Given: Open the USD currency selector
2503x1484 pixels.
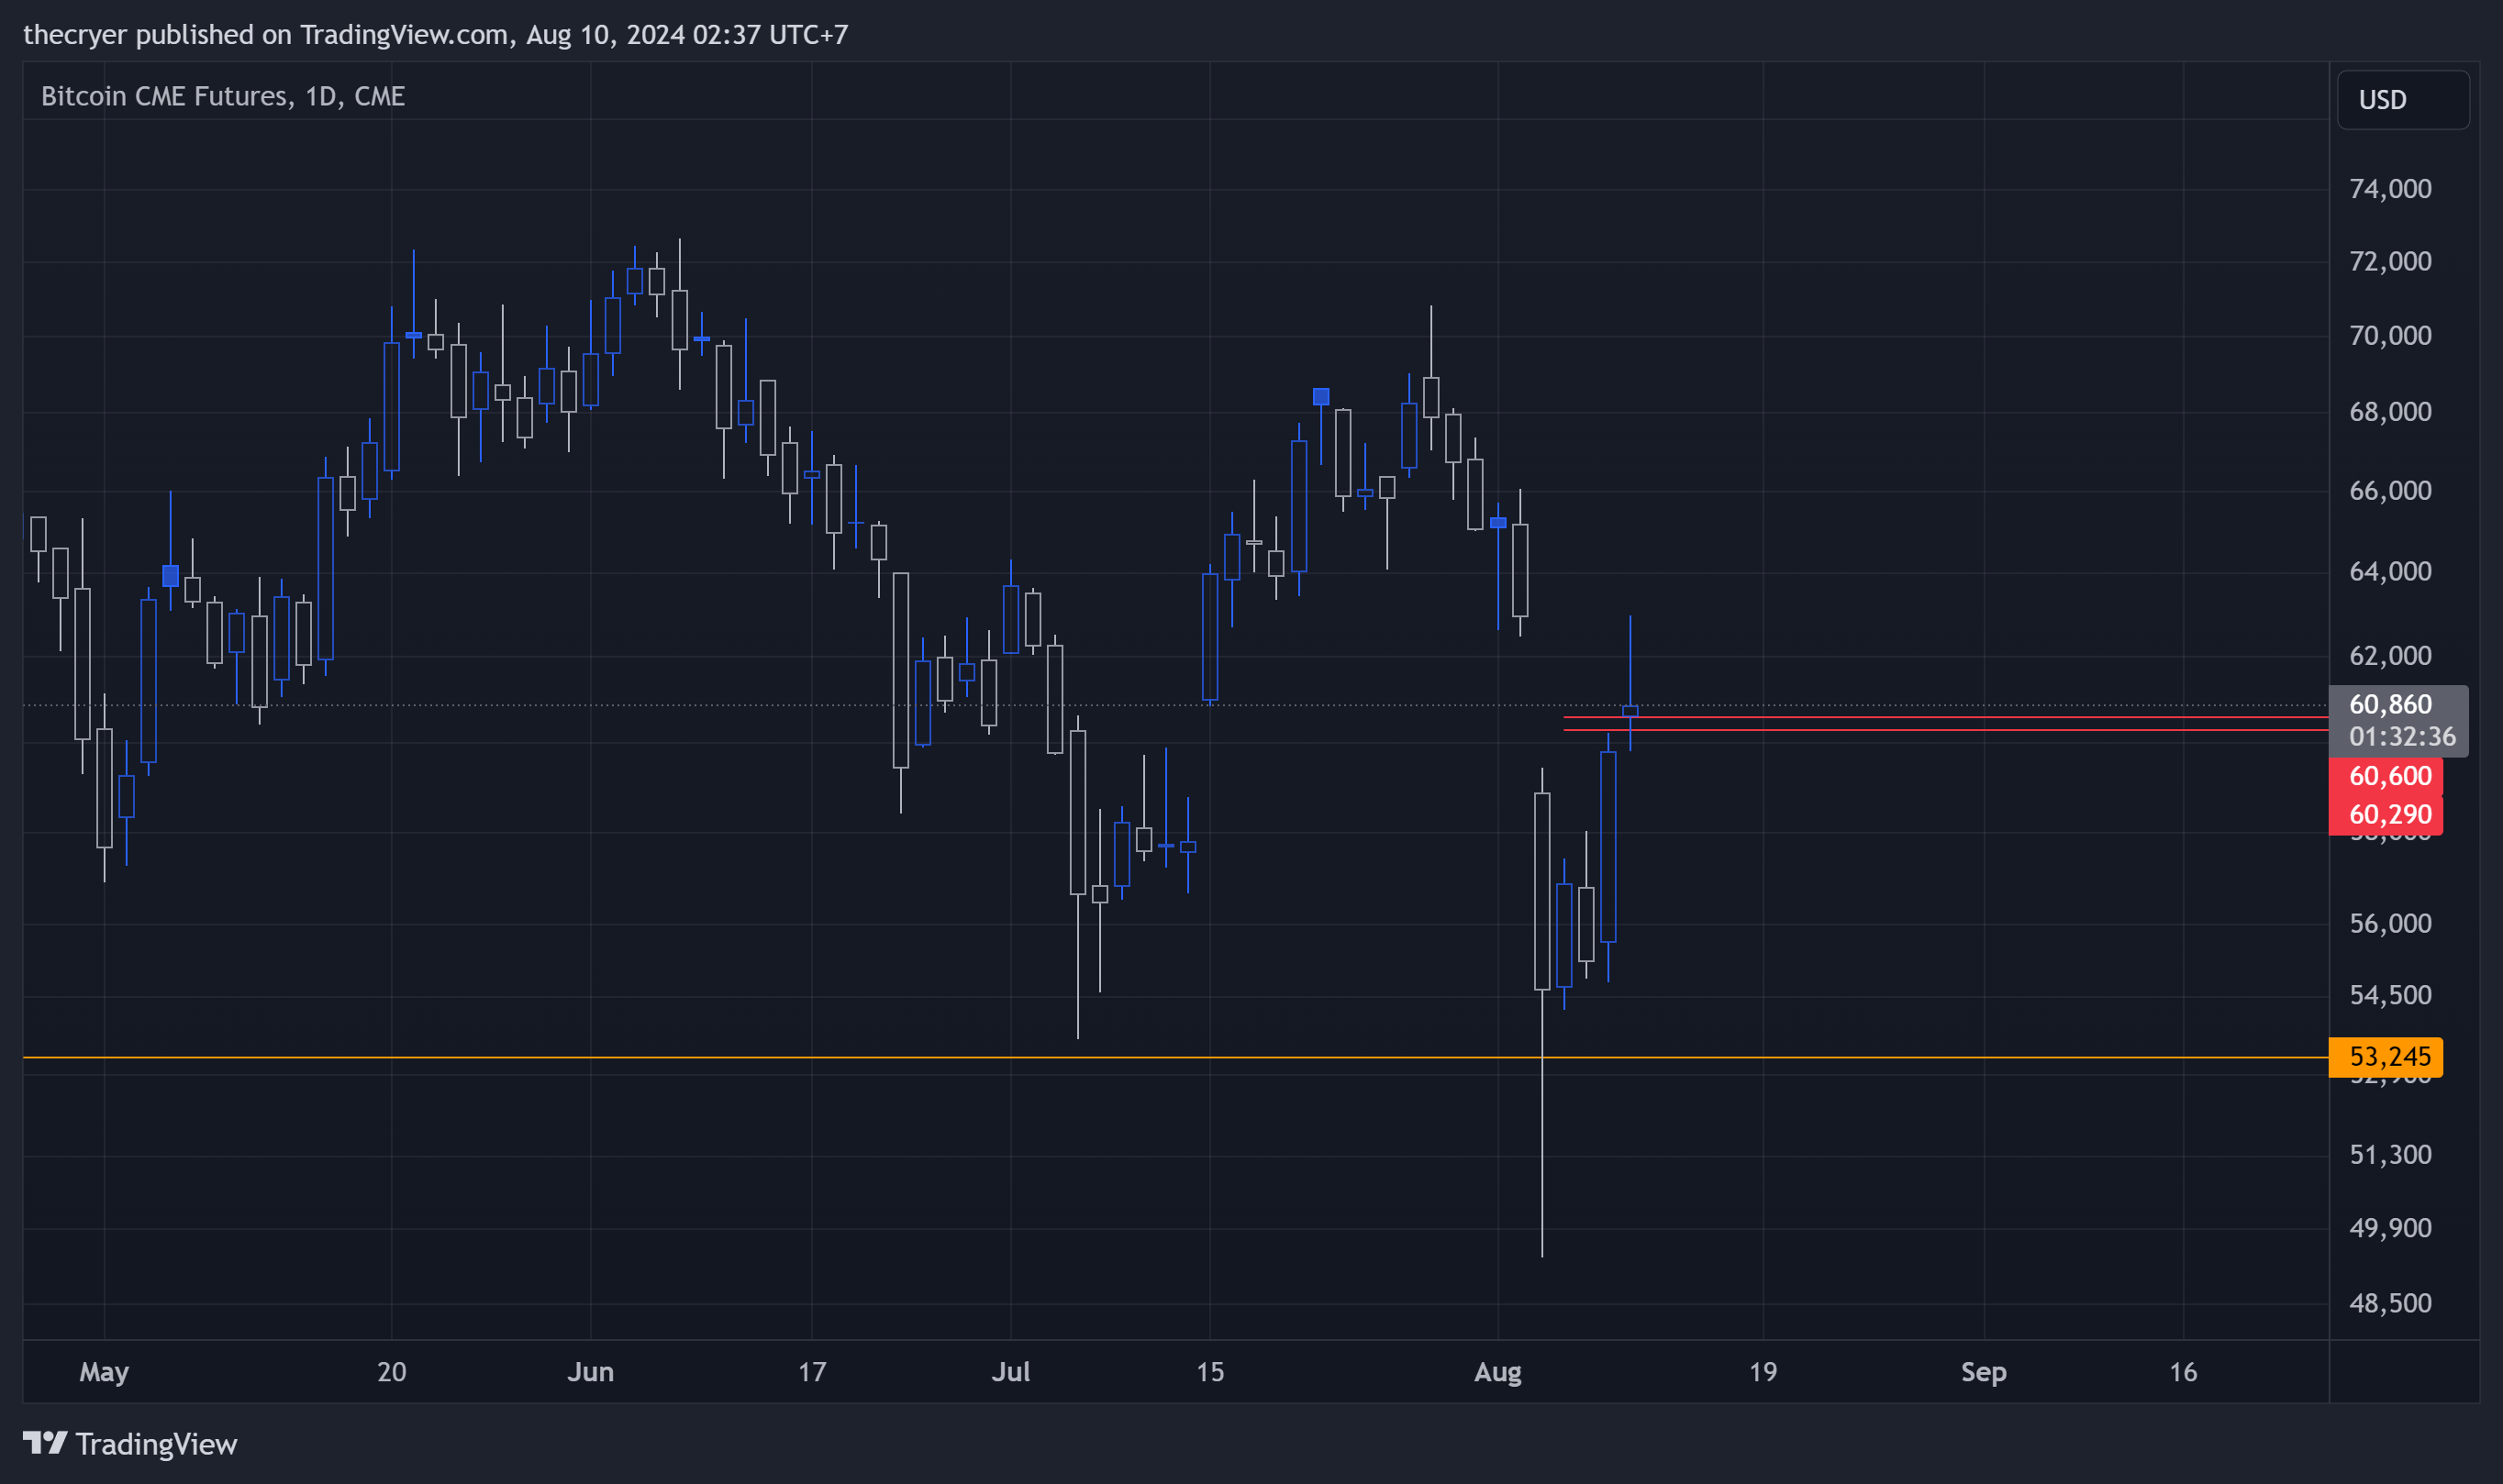Looking at the screenshot, I should tap(2402, 100).
